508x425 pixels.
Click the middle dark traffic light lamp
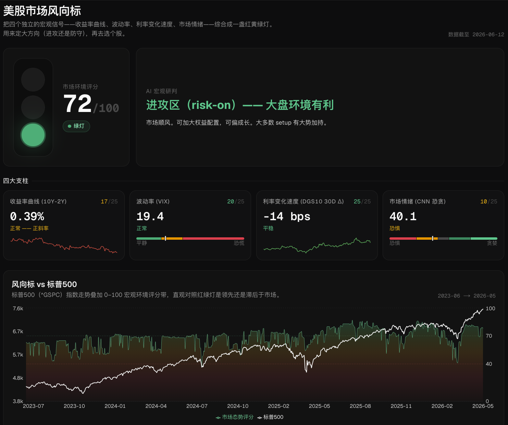33,107
